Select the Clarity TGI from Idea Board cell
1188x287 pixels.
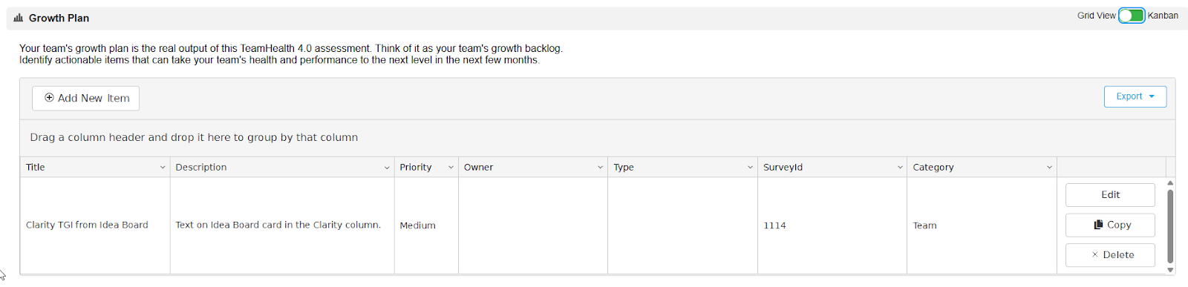[x=95, y=225]
